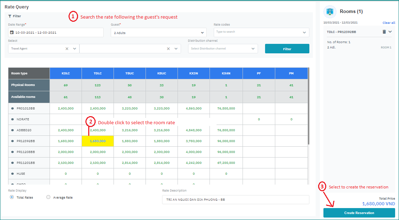Select the Average Rate radio button
This screenshot has height=220, width=399.
pyautogui.click(x=49, y=197)
